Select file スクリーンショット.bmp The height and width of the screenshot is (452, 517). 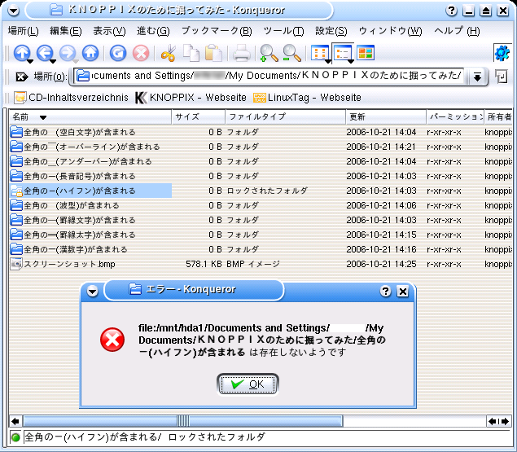[x=63, y=264]
